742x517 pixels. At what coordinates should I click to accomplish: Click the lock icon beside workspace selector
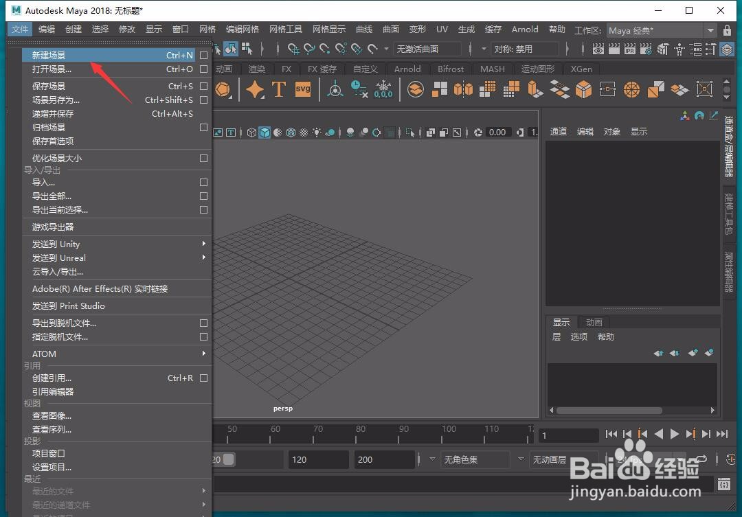pos(728,30)
